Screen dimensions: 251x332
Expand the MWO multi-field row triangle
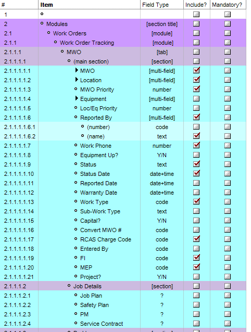[77, 70]
